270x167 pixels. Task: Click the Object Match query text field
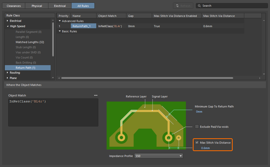coord(53,112)
